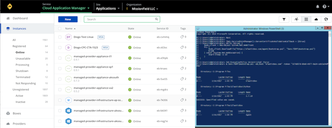This screenshot has height=128, width=332.
Task: Check the box for managed-provider-appliance-uksouth
Action: pos(60,79)
